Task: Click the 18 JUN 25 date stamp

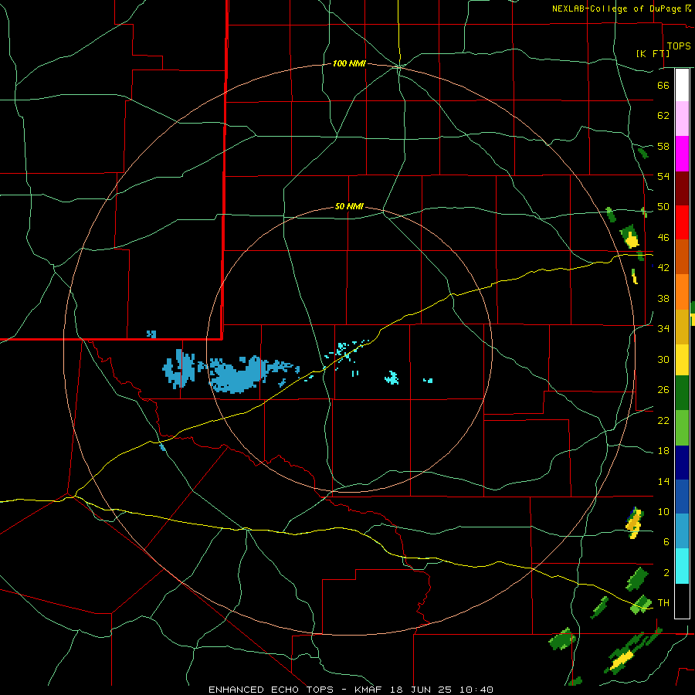Action: pos(420,690)
